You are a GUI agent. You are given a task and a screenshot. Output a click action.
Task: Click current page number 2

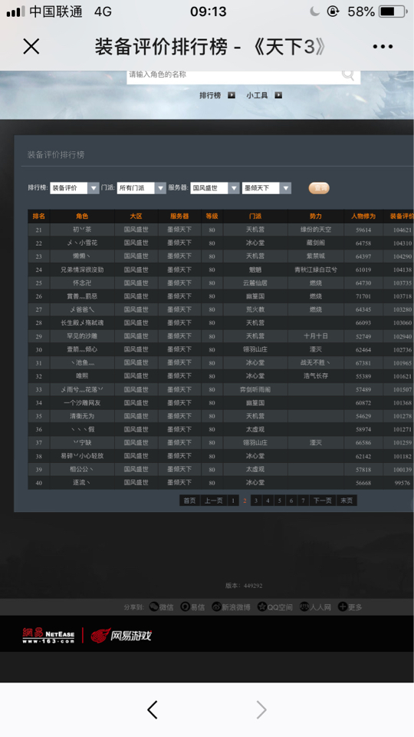[245, 501]
